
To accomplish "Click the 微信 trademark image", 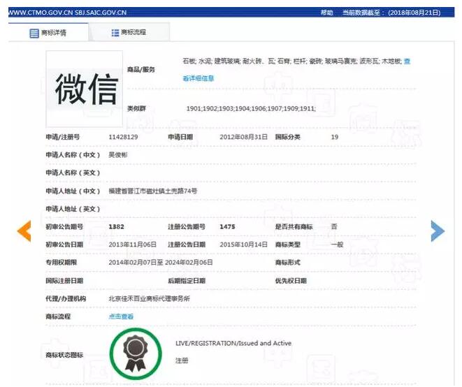I will [85, 89].
